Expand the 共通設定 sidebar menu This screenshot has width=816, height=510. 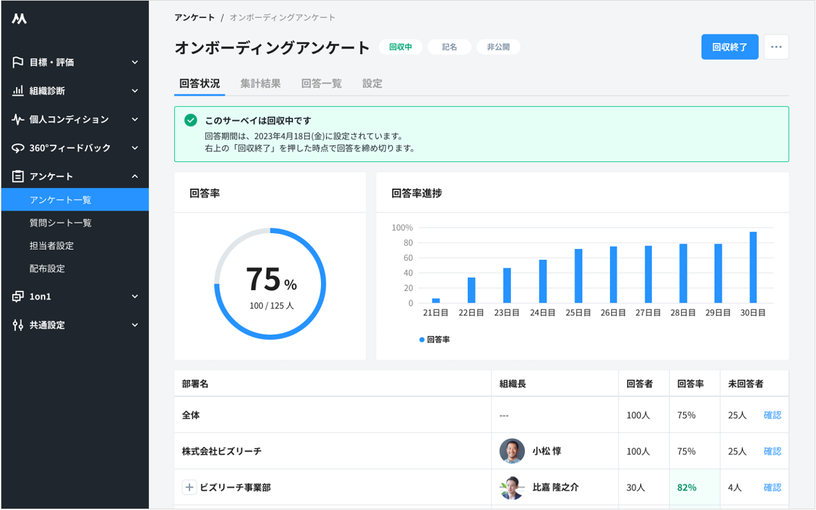(x=136, y=325)
